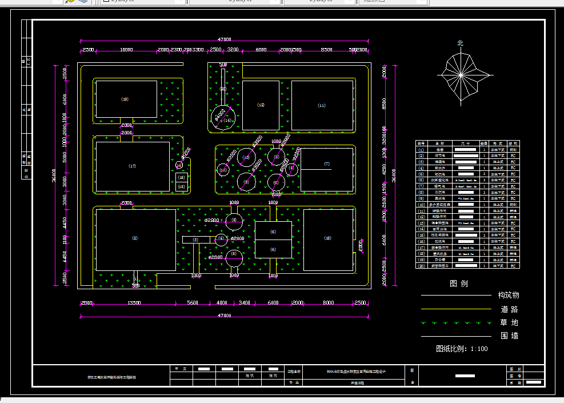Click the left-side 36000 vertical dimension
Image resolution: width=564 pixels, height=403 pixels.
[54, 175]
